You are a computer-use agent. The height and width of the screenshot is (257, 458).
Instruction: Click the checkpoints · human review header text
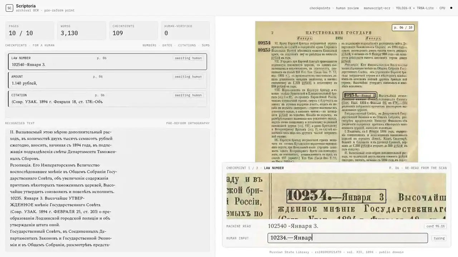[334, 8]
